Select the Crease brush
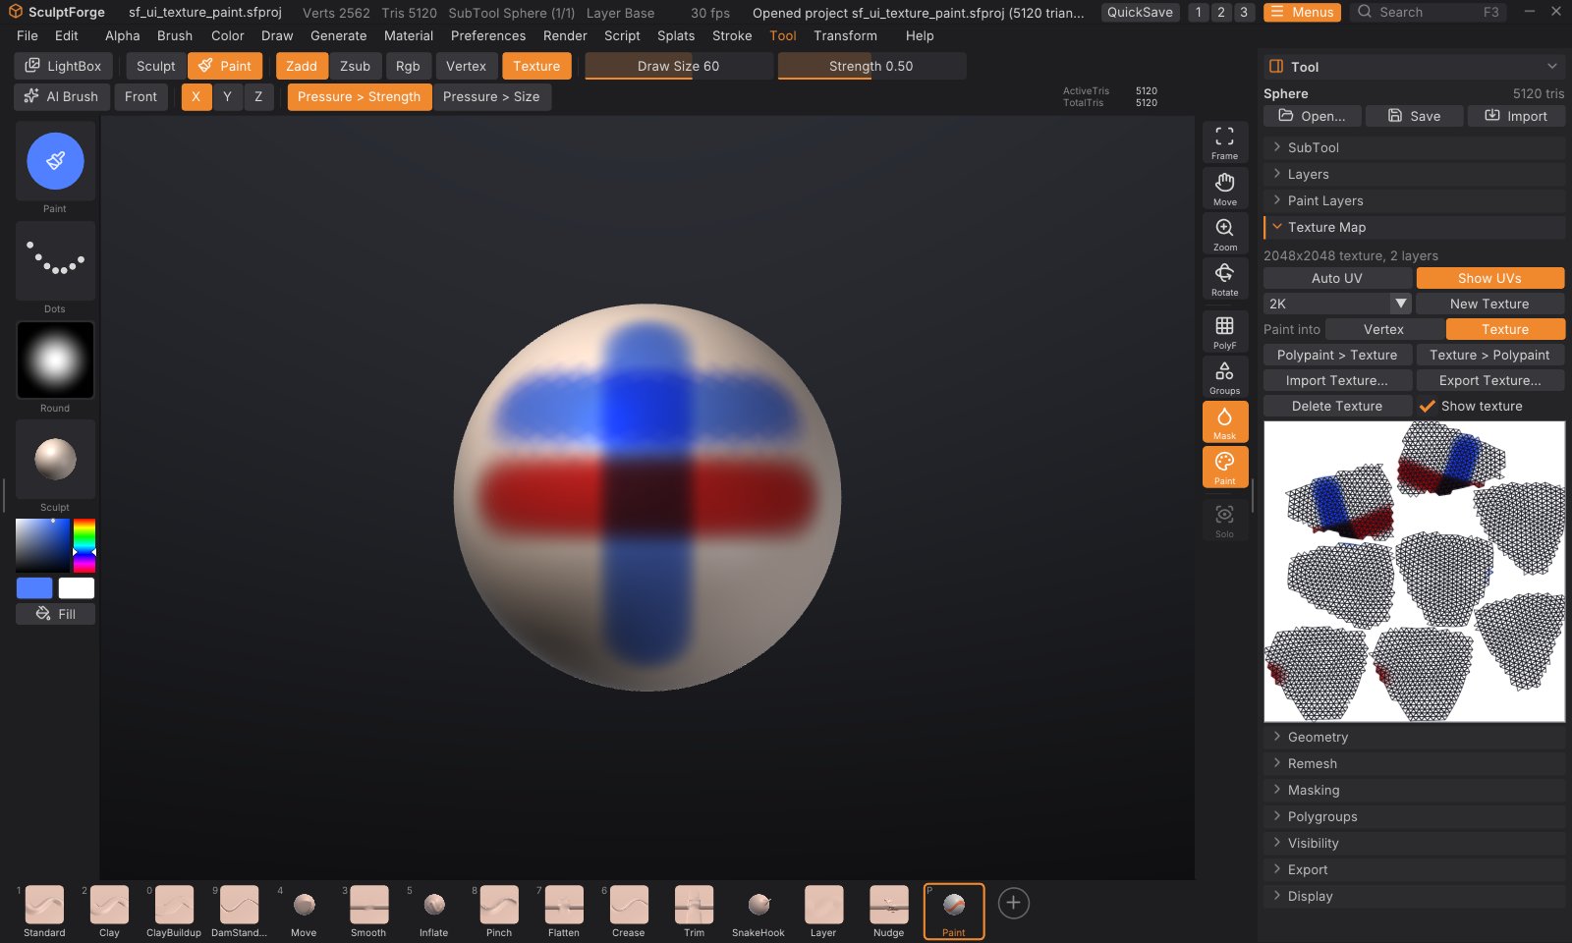Image resolution: width=1572 pixels, height=943 pixels. point(629,911)
